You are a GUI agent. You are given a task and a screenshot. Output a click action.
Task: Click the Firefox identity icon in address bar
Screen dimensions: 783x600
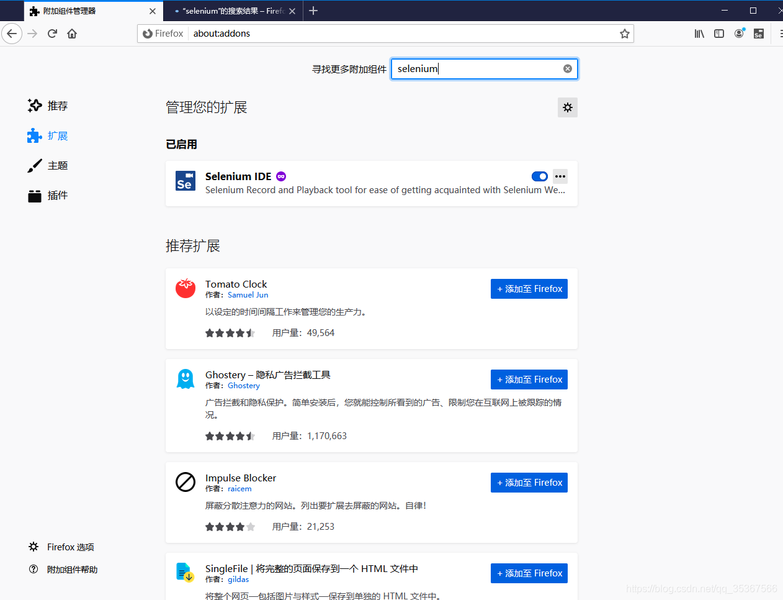163,34
